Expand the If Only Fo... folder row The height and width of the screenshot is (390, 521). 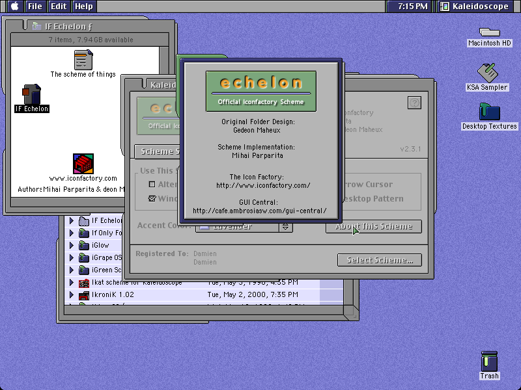point(71,233)
